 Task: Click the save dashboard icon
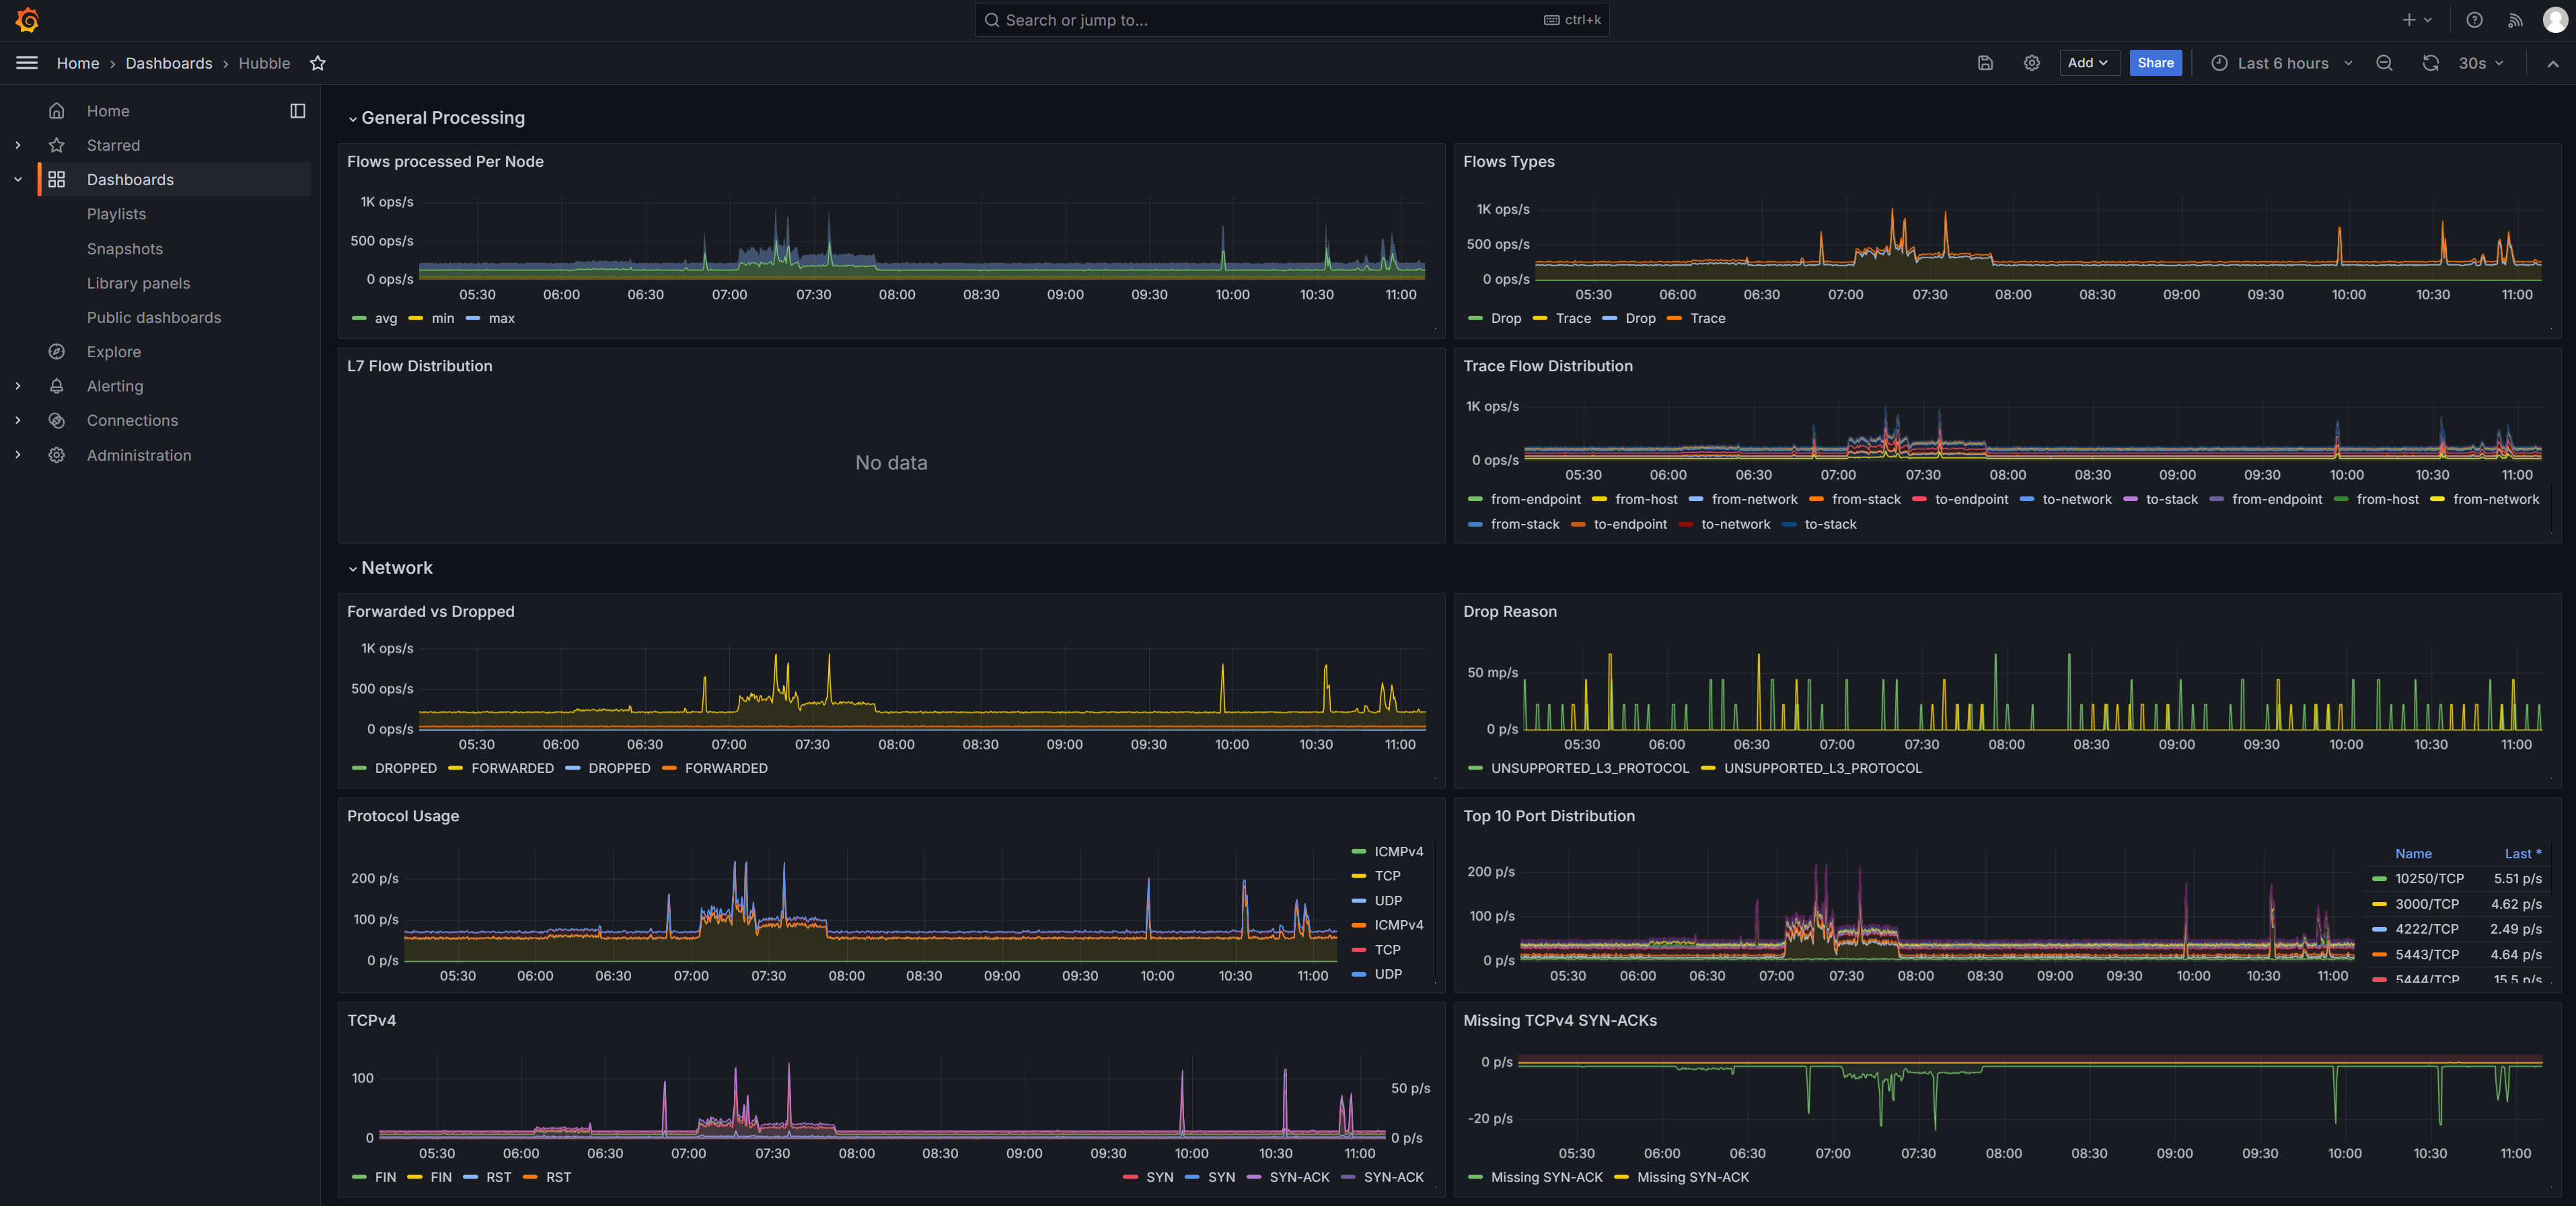click(1985, 63)
